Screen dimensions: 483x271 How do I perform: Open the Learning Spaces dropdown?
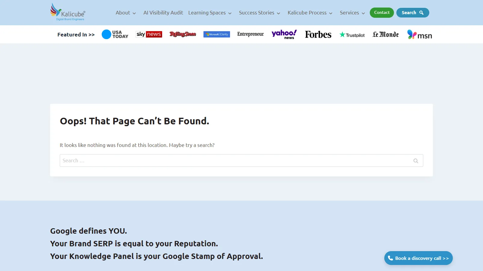[210, 13]
